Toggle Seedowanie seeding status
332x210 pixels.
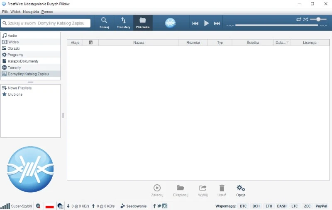click(133, 206)
